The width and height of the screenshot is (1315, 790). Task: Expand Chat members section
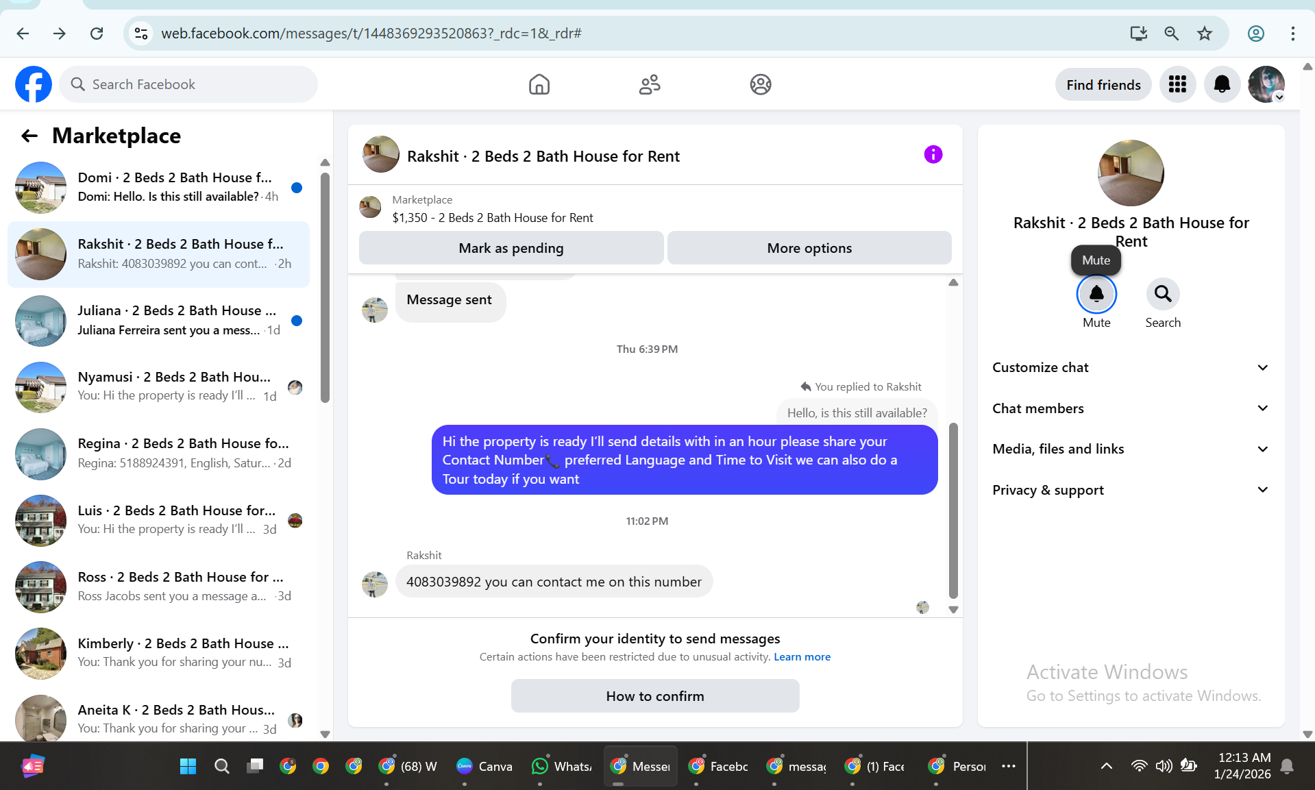pyautogui.click(x=1131, y=408)
